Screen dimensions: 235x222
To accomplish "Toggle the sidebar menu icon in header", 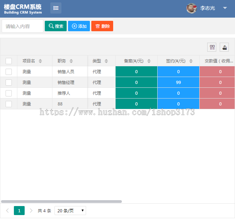I will coord(56,8).
